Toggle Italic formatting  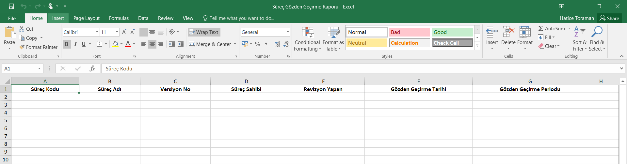75,44
